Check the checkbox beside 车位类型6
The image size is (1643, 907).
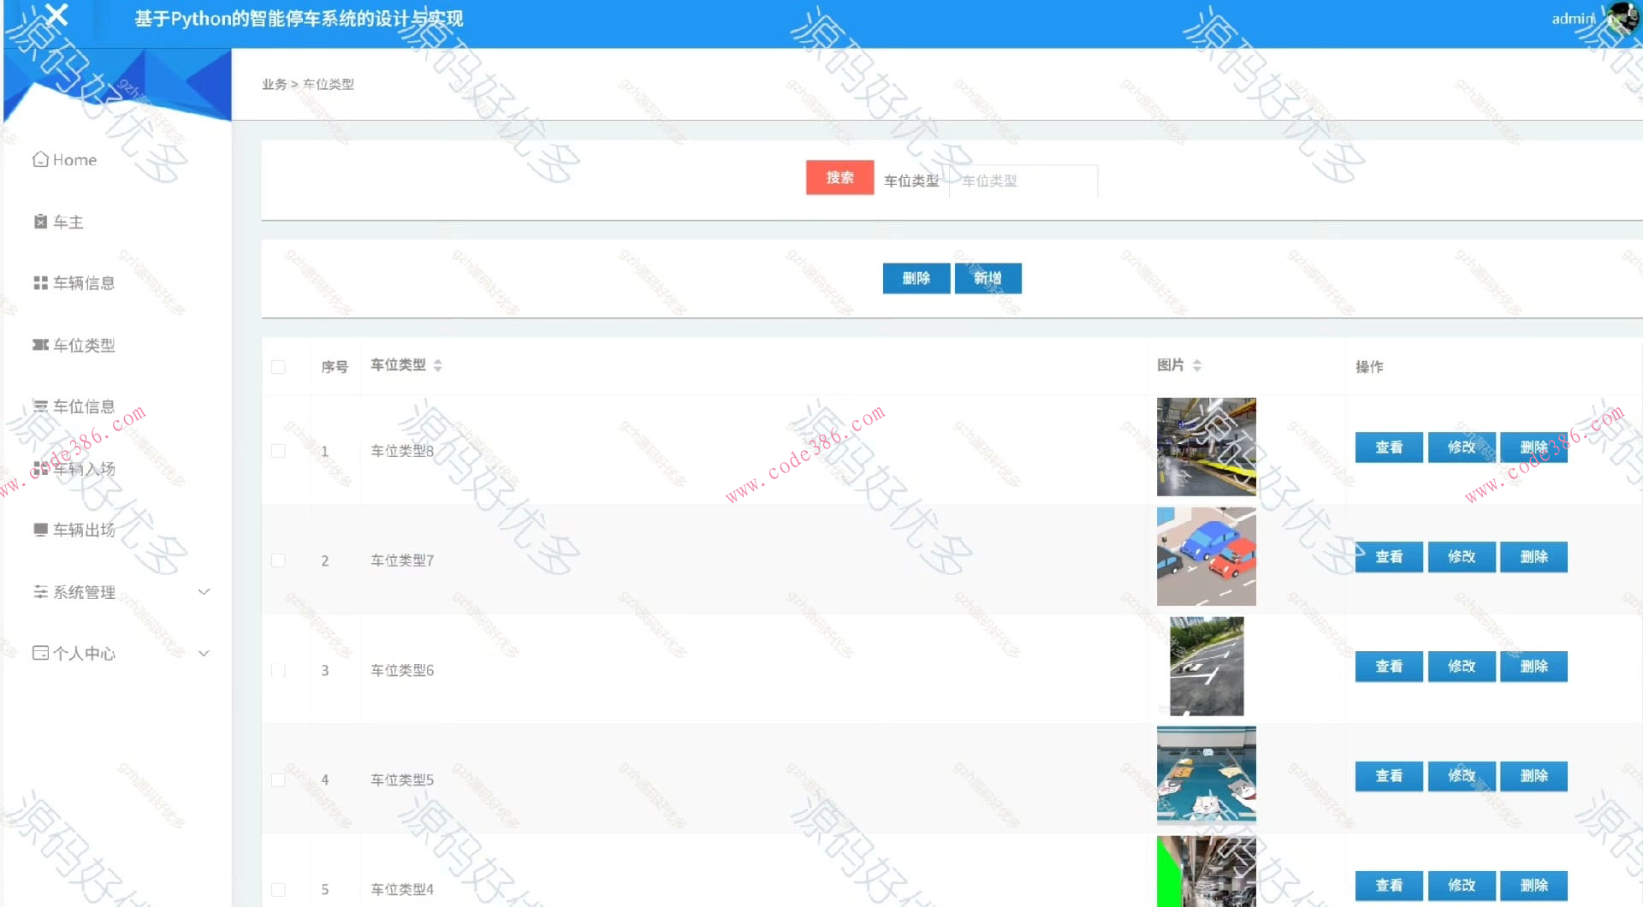(278, 670)
